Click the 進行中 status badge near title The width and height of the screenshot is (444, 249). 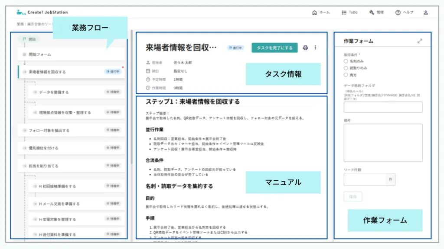point(235,48)
